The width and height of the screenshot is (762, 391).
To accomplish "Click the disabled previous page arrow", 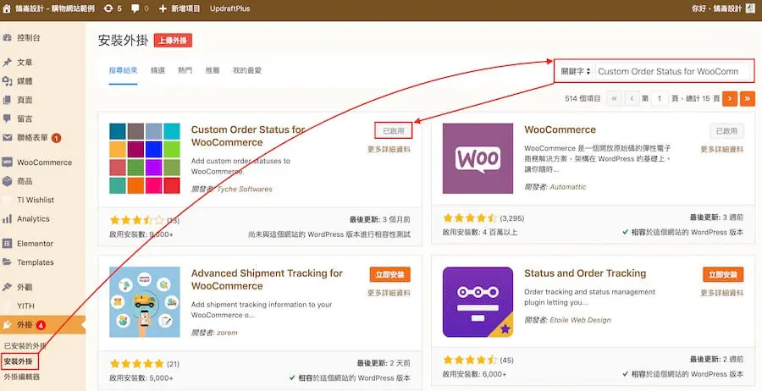I will click(632, 99).
